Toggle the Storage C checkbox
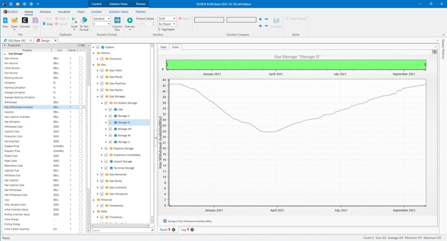This screenshot has height=241, width=447. pos(110,116)
